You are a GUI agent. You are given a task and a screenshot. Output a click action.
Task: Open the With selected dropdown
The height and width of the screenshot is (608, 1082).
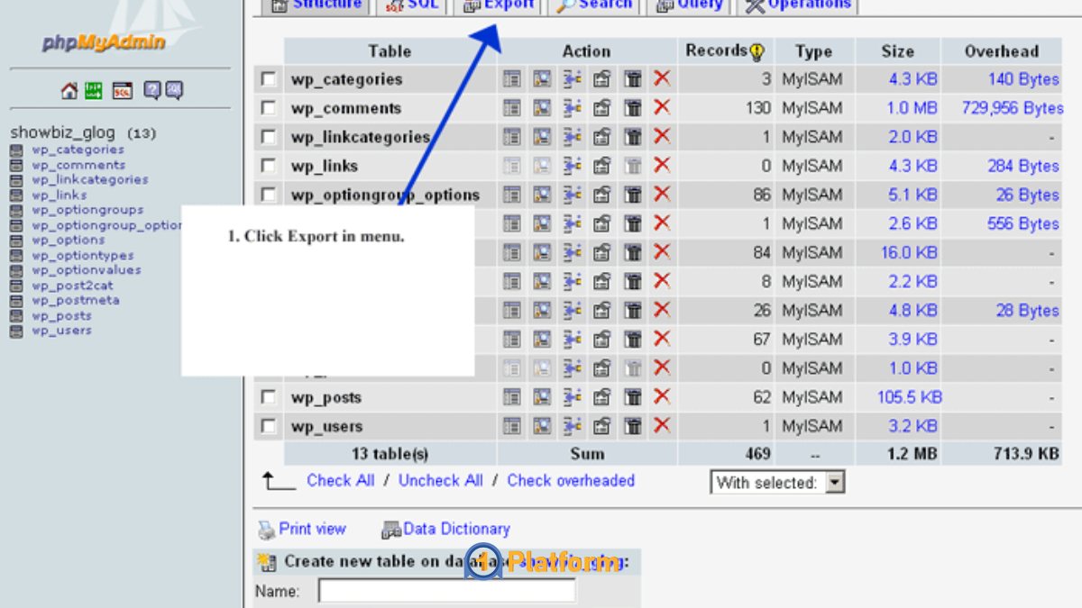pos(834,483)
